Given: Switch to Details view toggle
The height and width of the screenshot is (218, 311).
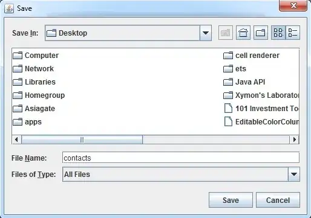Looking at the screenshot, I should [x=293, y=33].
